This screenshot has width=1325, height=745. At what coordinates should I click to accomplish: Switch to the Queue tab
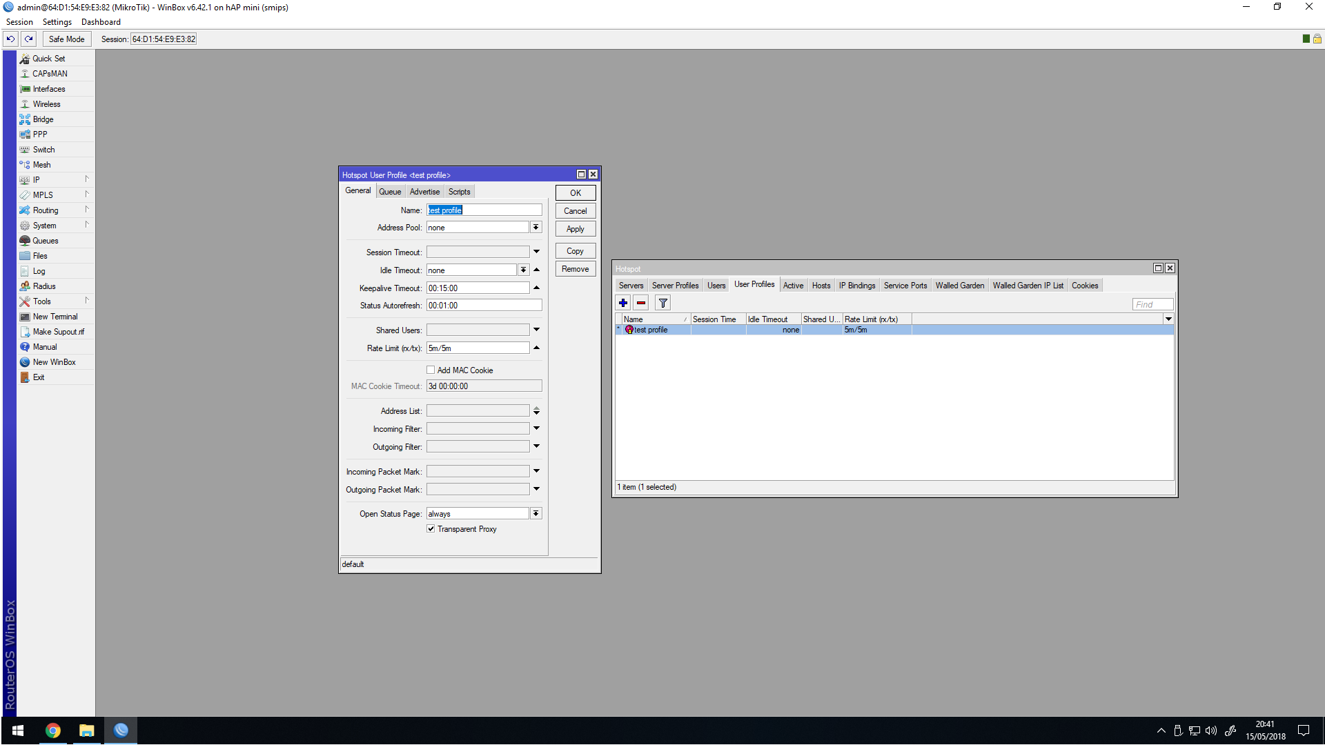coord(390,192)
